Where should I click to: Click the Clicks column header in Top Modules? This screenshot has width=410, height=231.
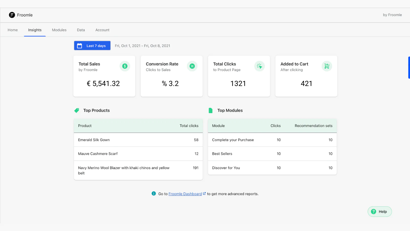pyautogui.click(x=275, y=126)
